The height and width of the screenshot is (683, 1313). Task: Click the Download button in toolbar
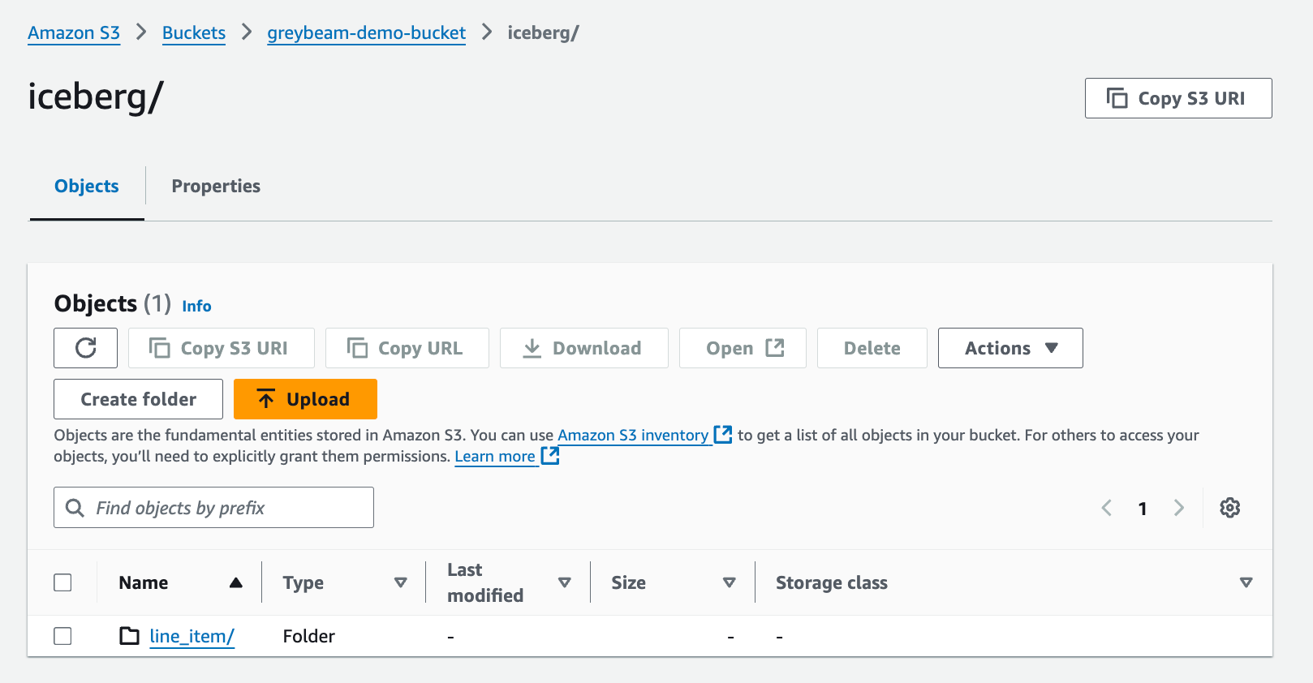coord(583,348)
